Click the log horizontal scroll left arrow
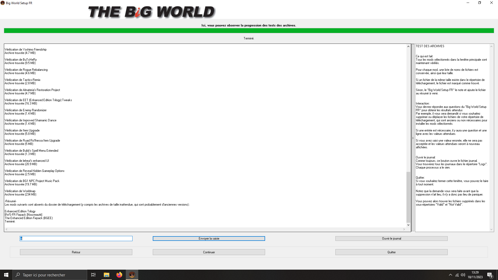 coord(6,229)
